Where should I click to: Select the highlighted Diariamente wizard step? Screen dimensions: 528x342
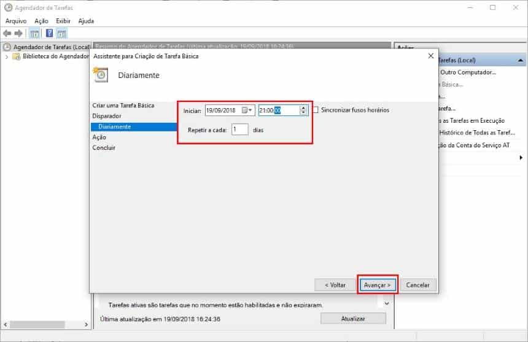[x=133, y=126]
